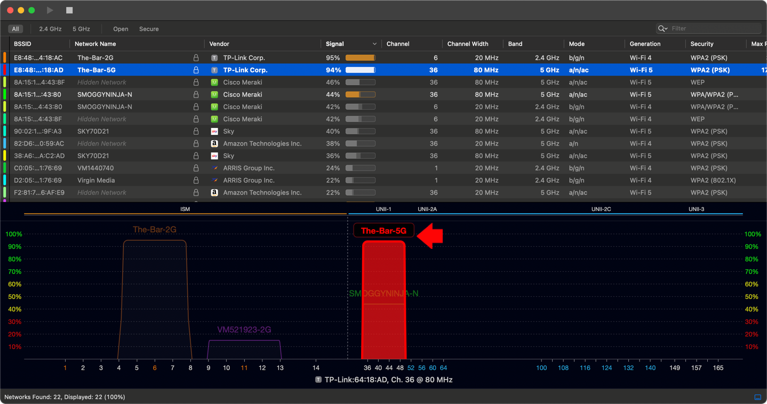Sort by Security column header
The height and width of the screenshot is (404, 767).
coord(702,44)
